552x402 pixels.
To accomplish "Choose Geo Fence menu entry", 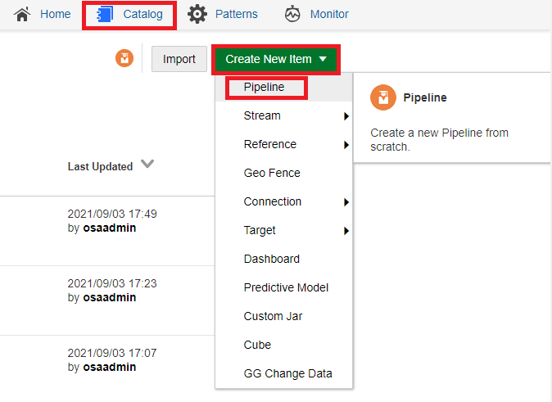I will point(272,173).
